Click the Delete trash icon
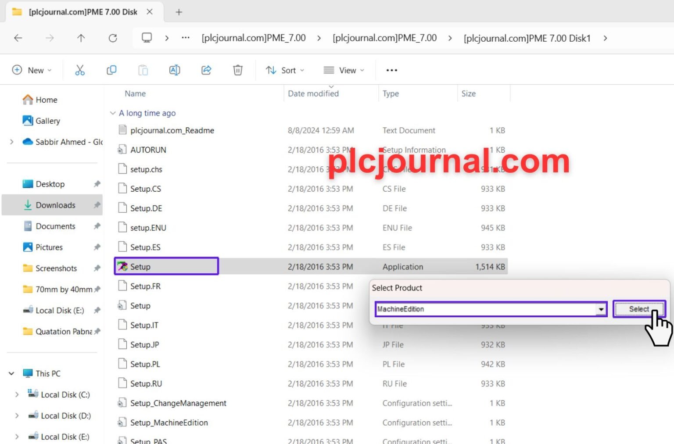Image resolution: width=674 pixels, height=444 pixels. [x=238, y=70]
